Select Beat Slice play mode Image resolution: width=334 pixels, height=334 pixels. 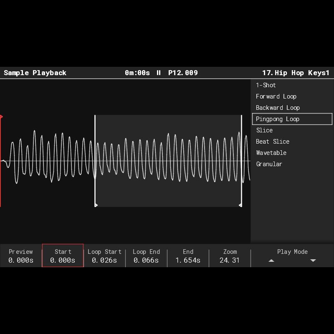(292, 142)
